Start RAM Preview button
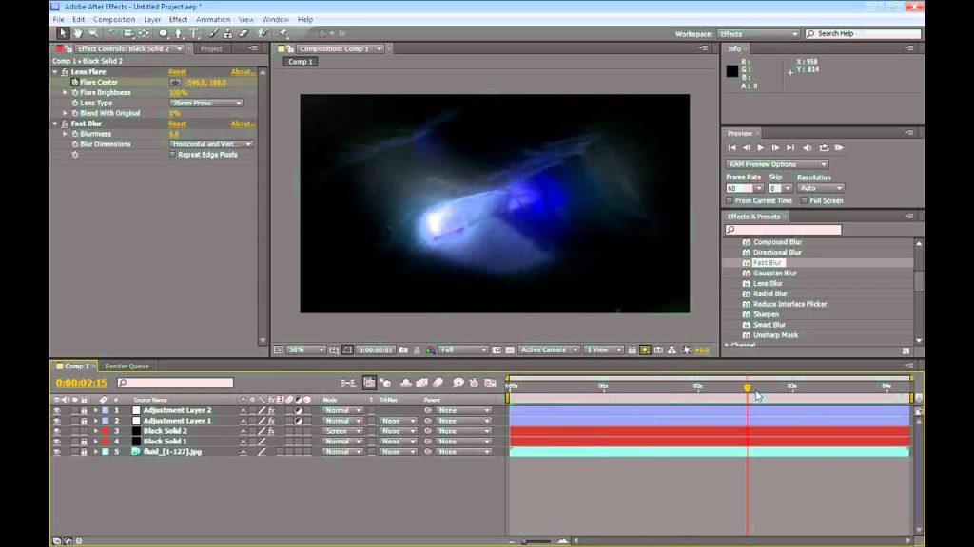974x547 pixels. [839, 147]
